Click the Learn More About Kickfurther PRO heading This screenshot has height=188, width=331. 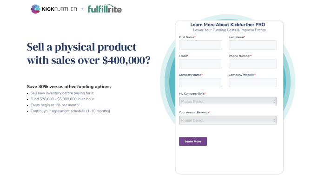point(228,25)
